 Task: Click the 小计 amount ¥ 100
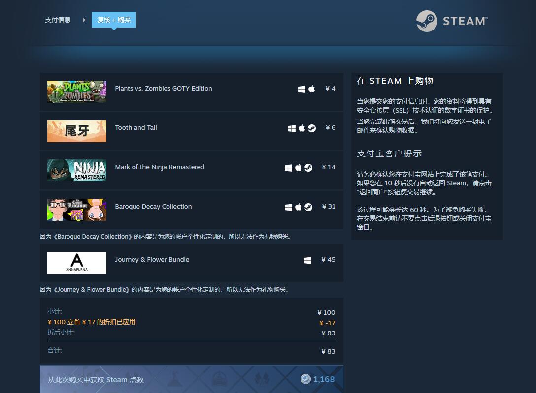click(326, 312)
